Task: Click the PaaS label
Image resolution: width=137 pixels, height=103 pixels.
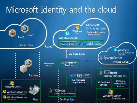Action: [x=21, y=37]
